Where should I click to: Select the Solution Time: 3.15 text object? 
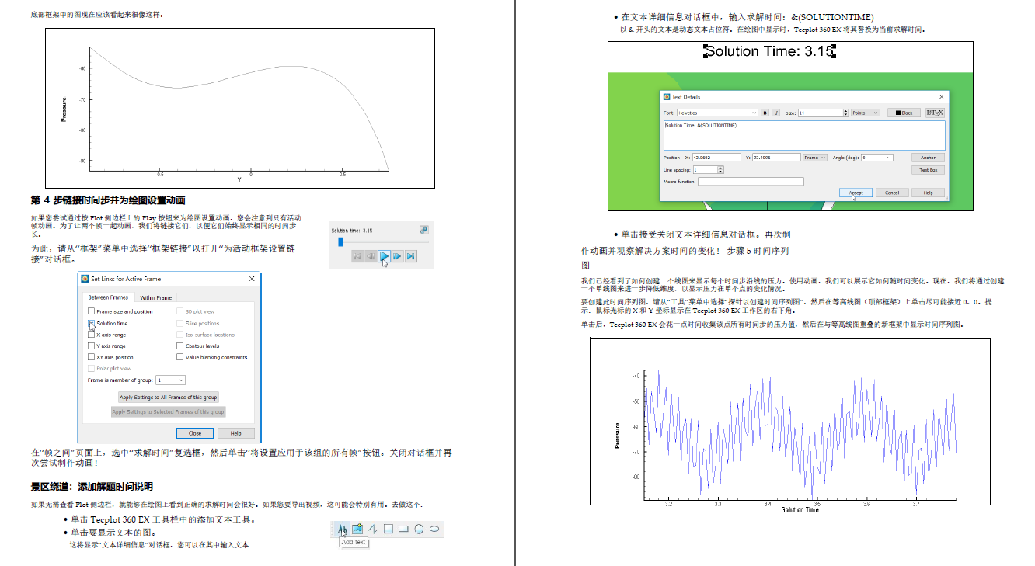pos(769,51)
